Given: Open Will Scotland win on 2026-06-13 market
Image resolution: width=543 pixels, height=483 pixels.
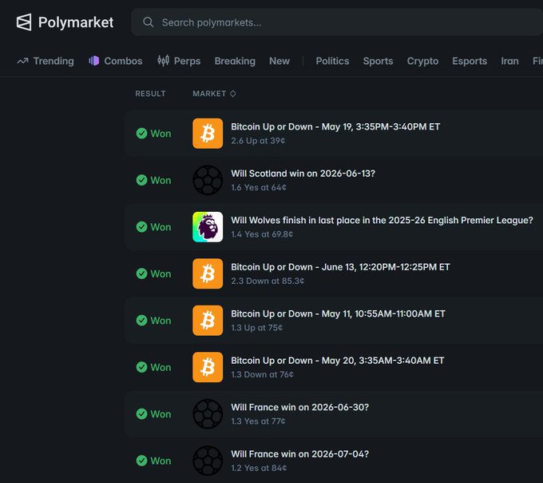Looking at the screenshot, I should (x=303, y=174).
